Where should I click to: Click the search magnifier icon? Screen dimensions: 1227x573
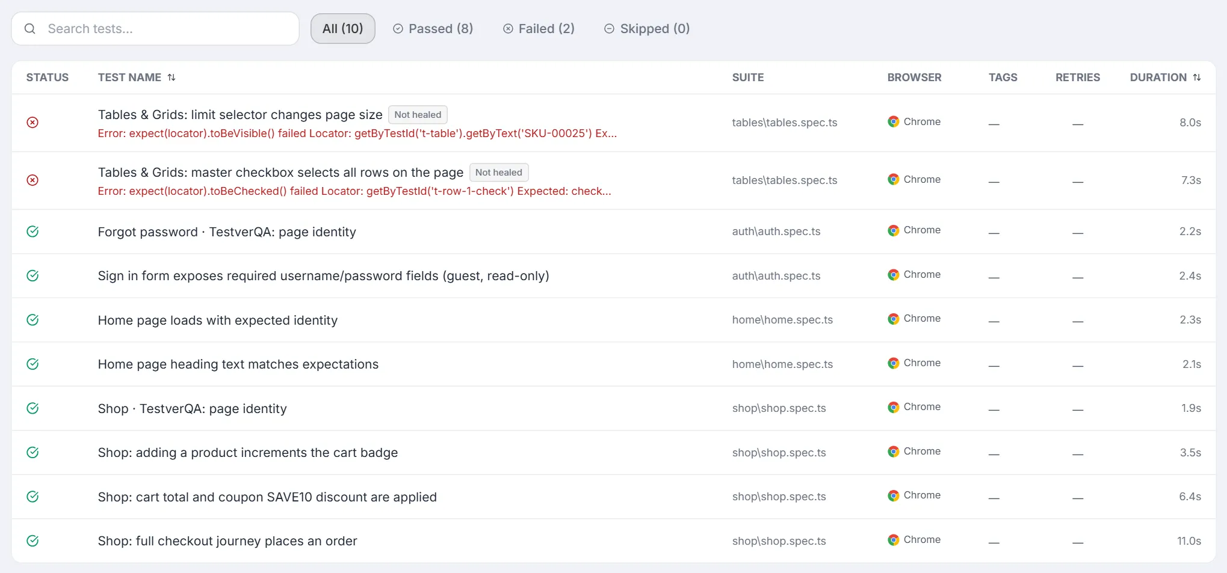click(29, 29)
